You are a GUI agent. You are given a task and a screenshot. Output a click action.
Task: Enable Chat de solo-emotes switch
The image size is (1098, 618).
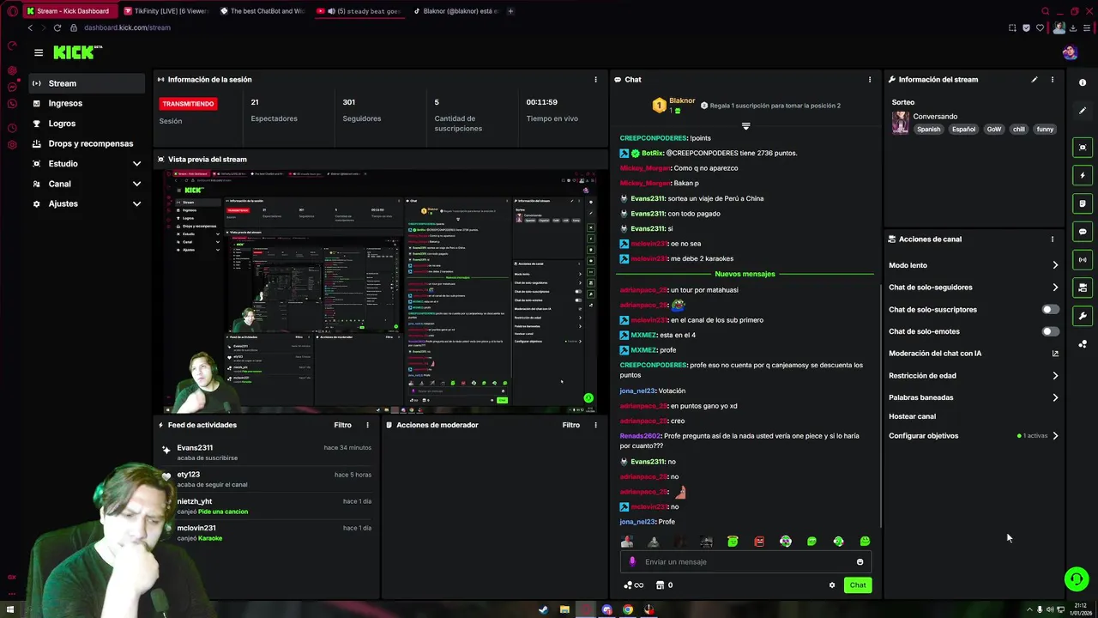click(x=1049, y=331)
